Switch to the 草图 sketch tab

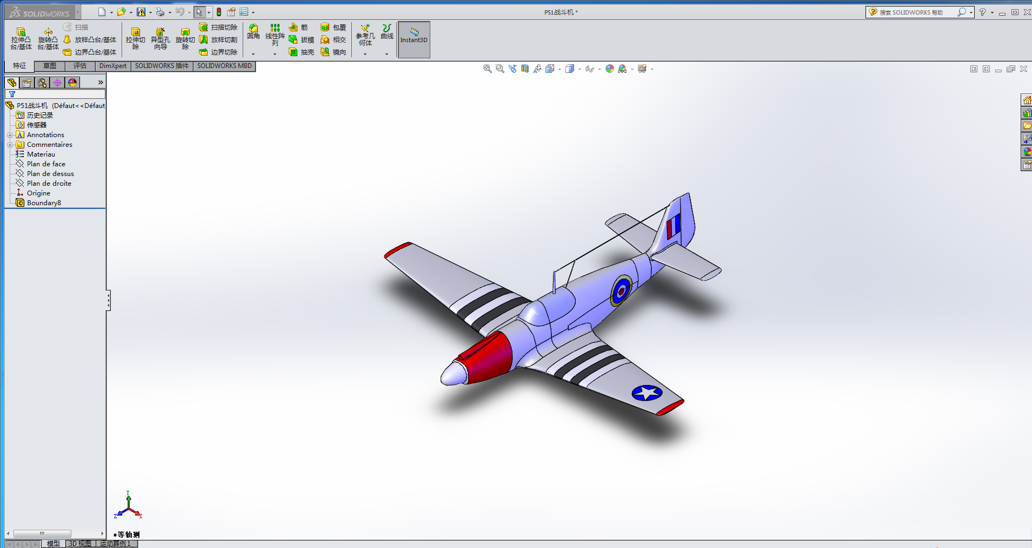(x=50, y=66)
